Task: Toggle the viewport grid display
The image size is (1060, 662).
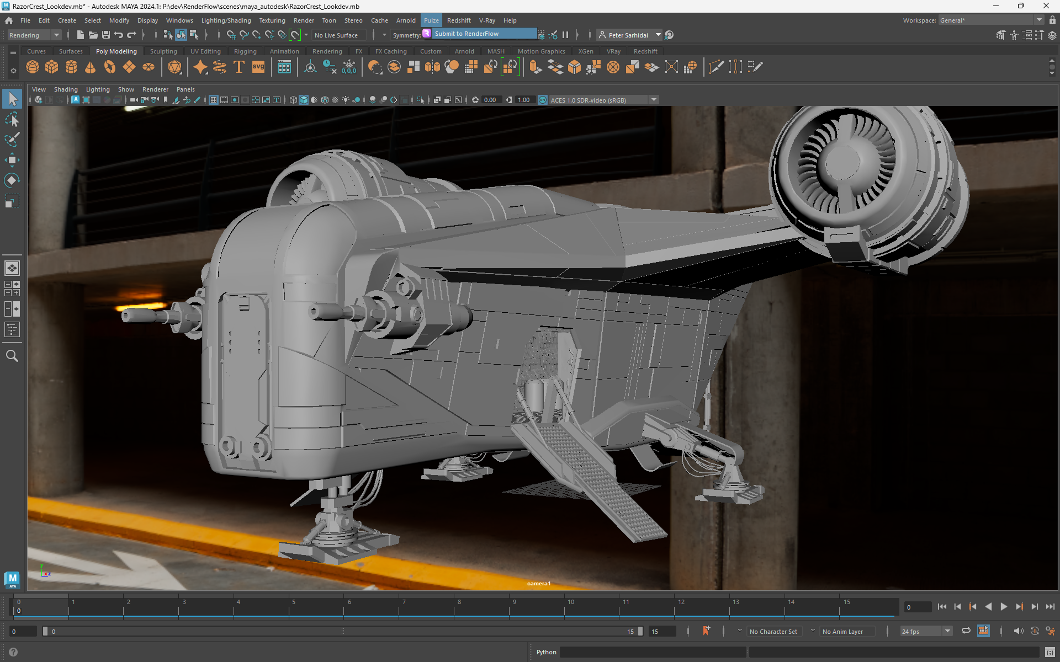Action: [x=213, y=100]
